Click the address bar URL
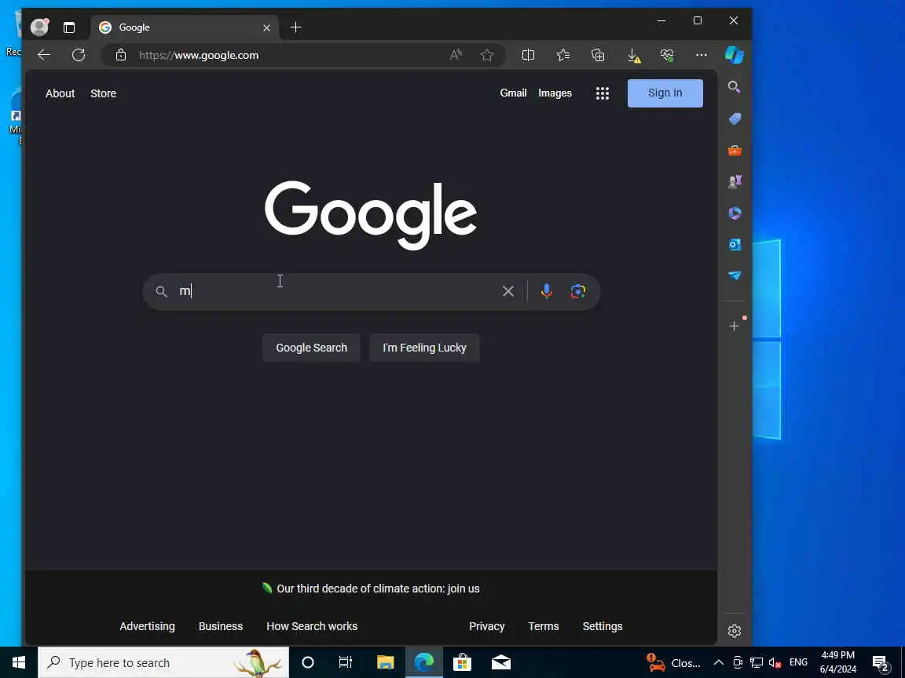 point(199,56)
